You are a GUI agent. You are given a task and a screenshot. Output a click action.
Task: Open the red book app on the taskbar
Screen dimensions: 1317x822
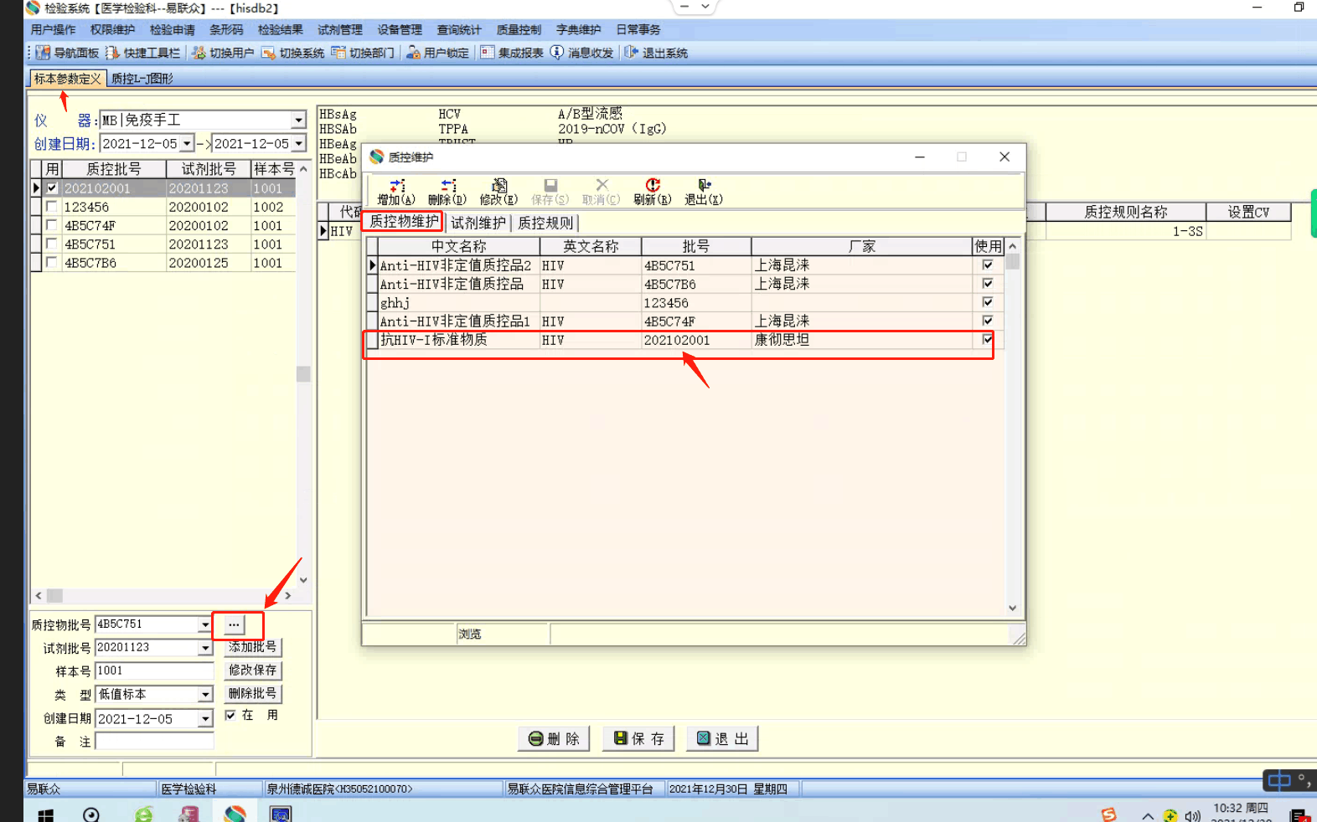pos(189,814)
